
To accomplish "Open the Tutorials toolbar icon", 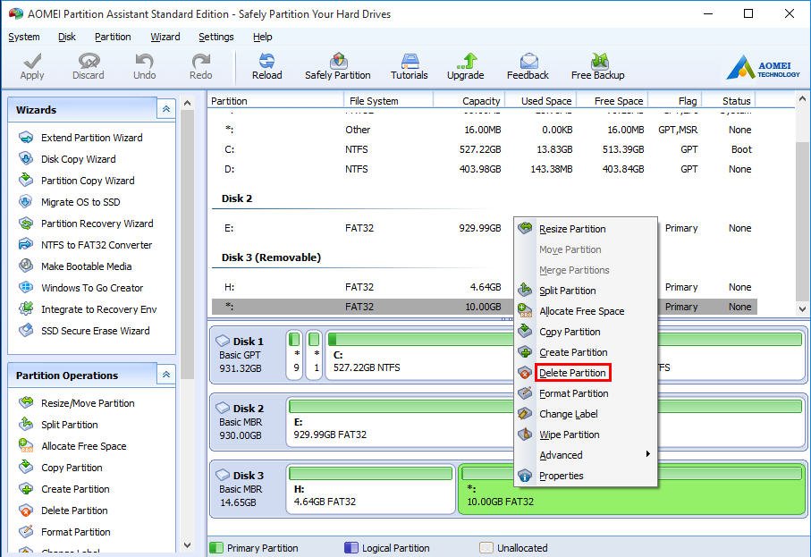I will tap(409, 64).
